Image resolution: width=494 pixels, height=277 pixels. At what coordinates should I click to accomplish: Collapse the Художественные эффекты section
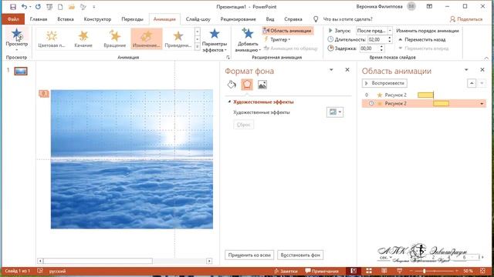[x=230, y=102]
